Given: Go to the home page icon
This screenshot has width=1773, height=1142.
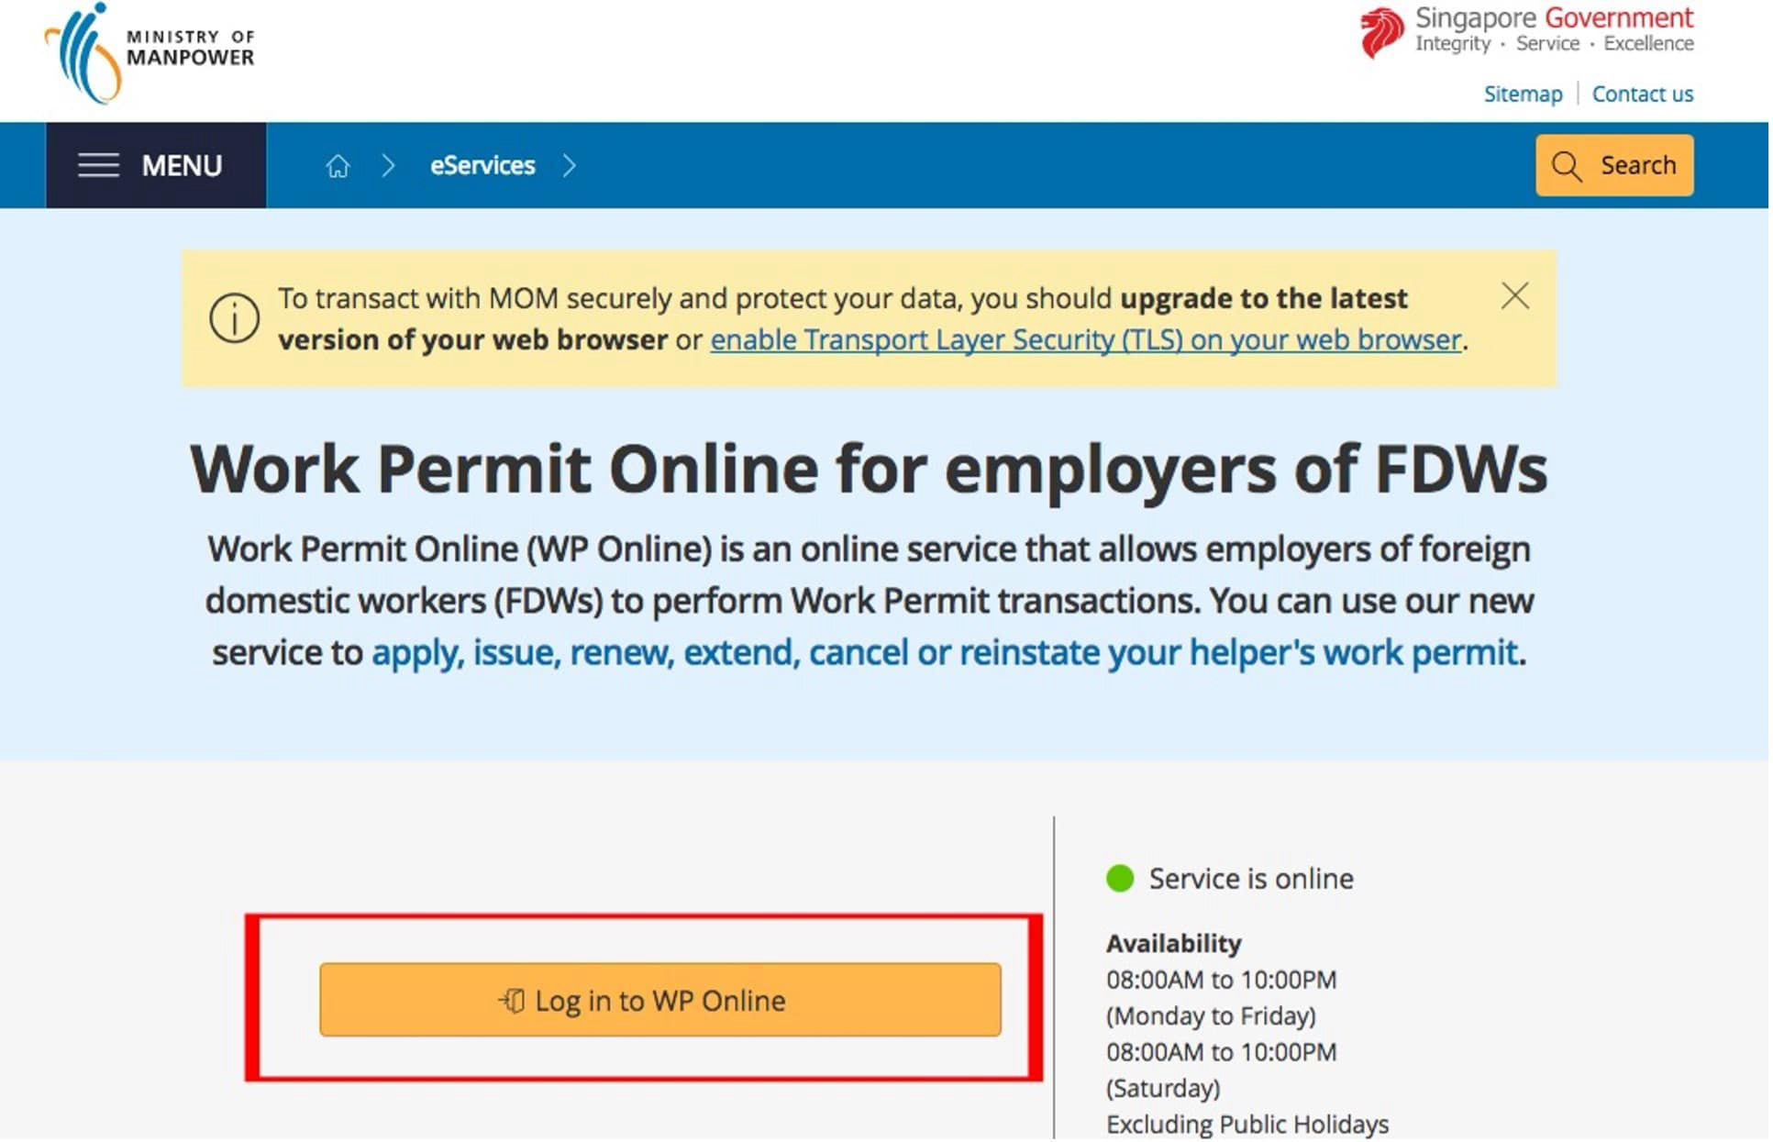Looking at the screenshot, I should pyautogui.click(x=338, y=166).
